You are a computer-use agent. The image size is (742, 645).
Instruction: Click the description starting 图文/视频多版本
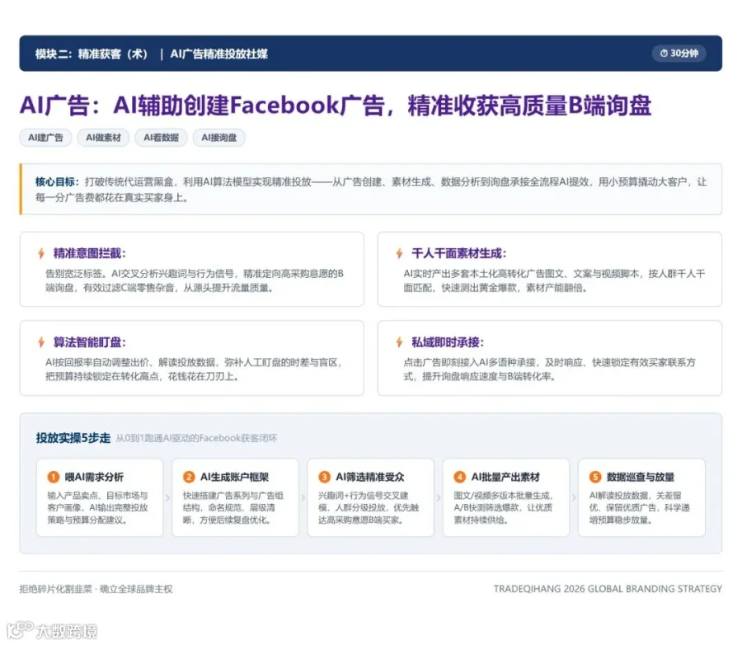[x=504, y=507]
